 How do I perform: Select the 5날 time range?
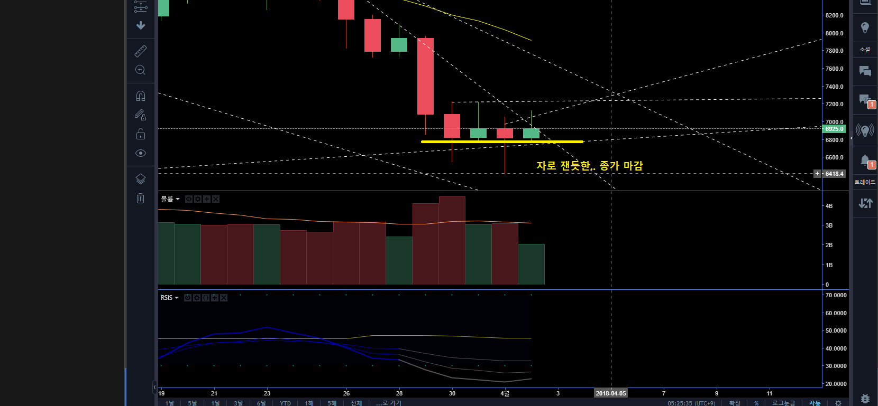pos(193,403)
